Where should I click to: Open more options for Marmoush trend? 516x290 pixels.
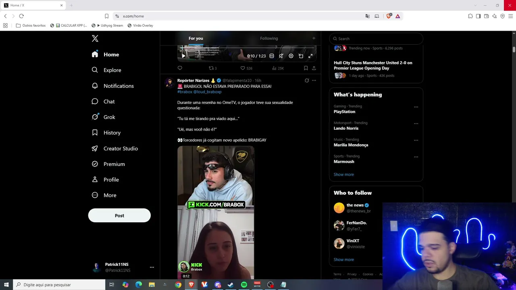[416, 157]
